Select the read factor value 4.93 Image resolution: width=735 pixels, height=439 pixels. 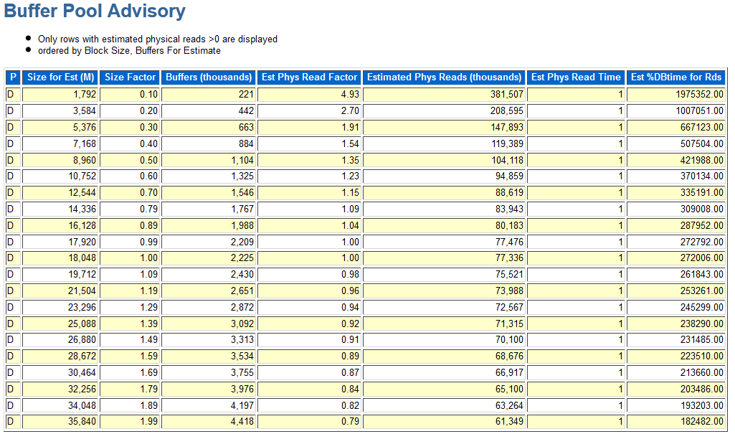(x=309, y=94)
